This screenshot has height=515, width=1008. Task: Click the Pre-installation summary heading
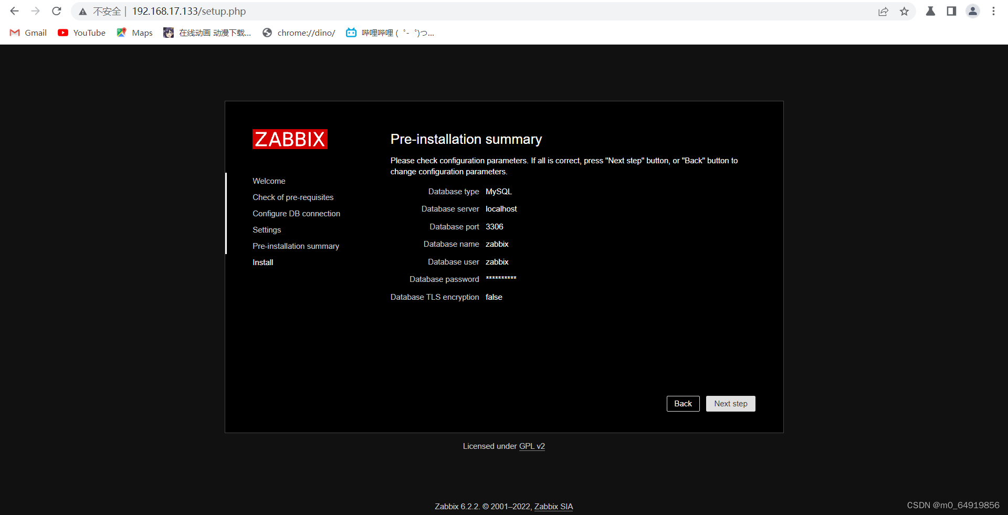click(466, 139)
